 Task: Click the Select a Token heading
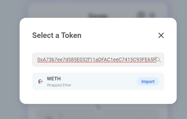click(57, 35)
